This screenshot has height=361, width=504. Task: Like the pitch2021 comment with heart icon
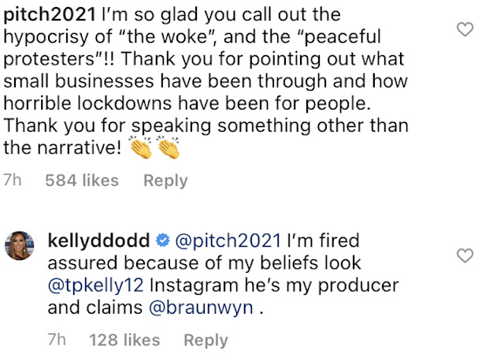[465, 29]
